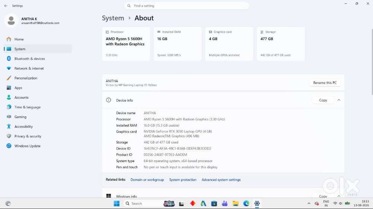Open Bluetooth & devices settings
373x209 pixels.
38,58
